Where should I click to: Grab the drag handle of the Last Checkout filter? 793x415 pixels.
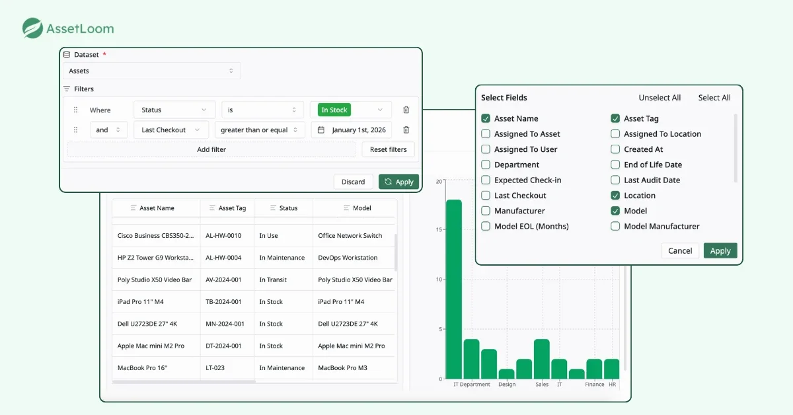[x=75, y=130]
